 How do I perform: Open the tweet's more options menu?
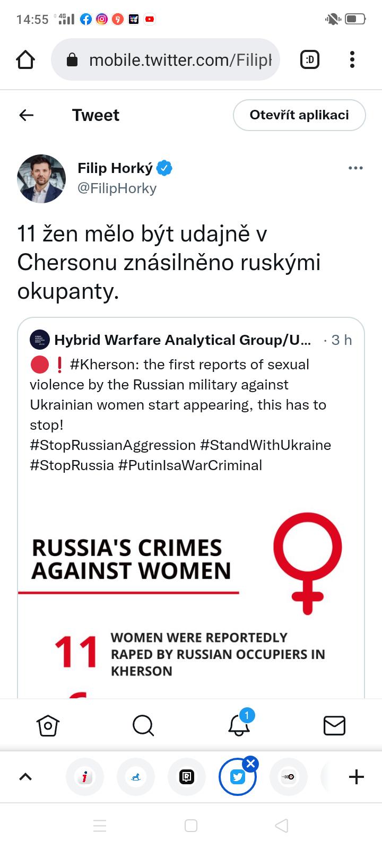[x=355, y=168]
